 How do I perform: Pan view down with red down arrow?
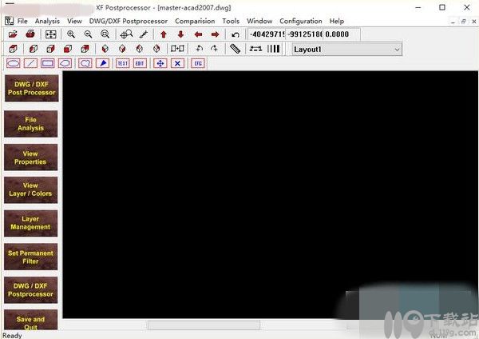pyautogui.click(x=181, y=34)
